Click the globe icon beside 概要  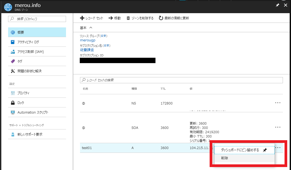13,32
